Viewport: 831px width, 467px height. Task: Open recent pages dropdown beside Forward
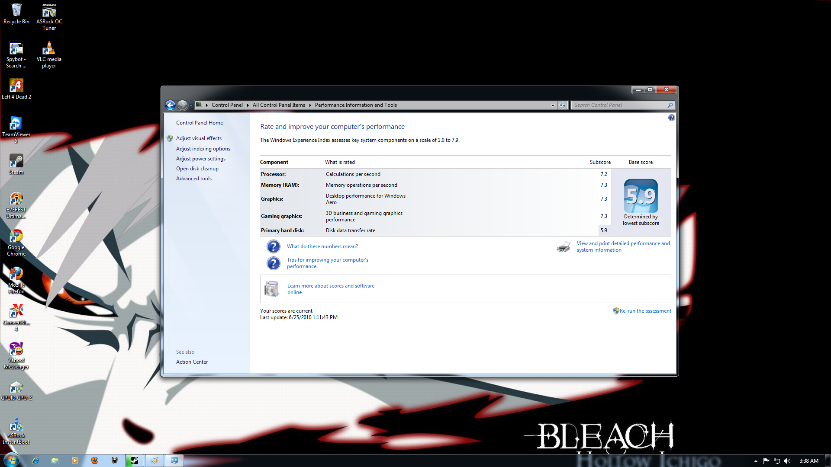[191, 105]
